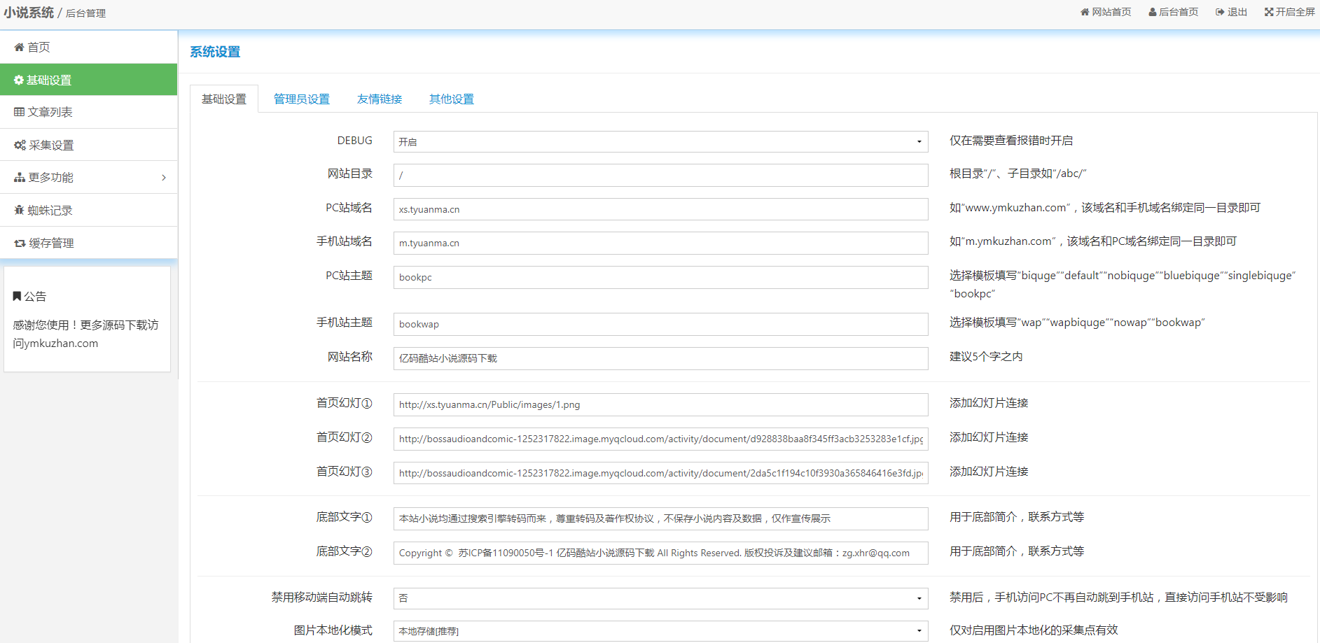Click the sitemap icon beside 更多功能
1320x643 pixels.
[20, 178]
